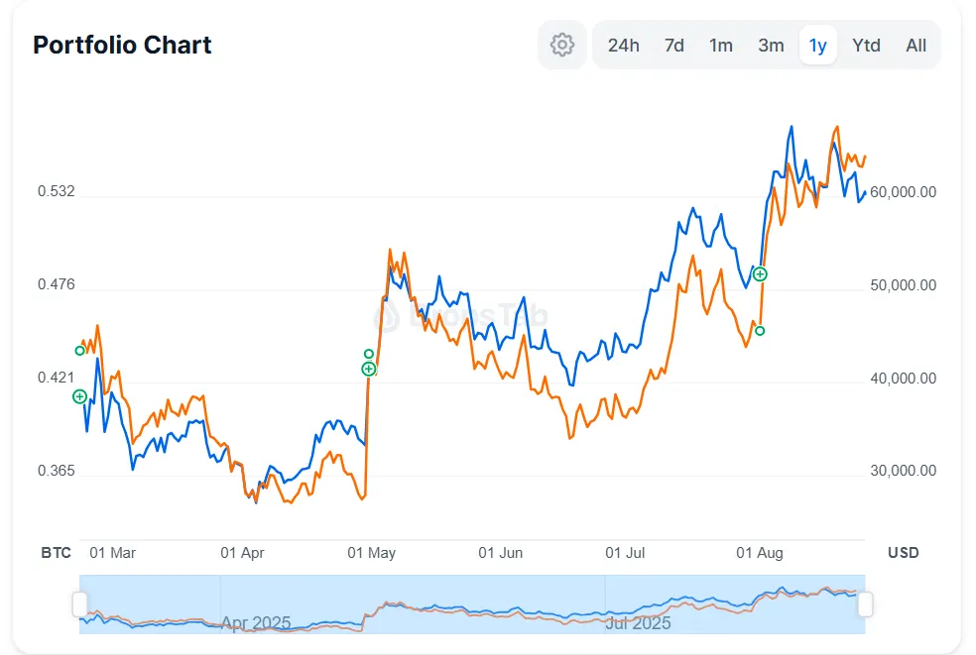This screenshot has width=976, height=655.
Task: Show the 1m time range
Action: pyautogui.click(x=721, y=46)
